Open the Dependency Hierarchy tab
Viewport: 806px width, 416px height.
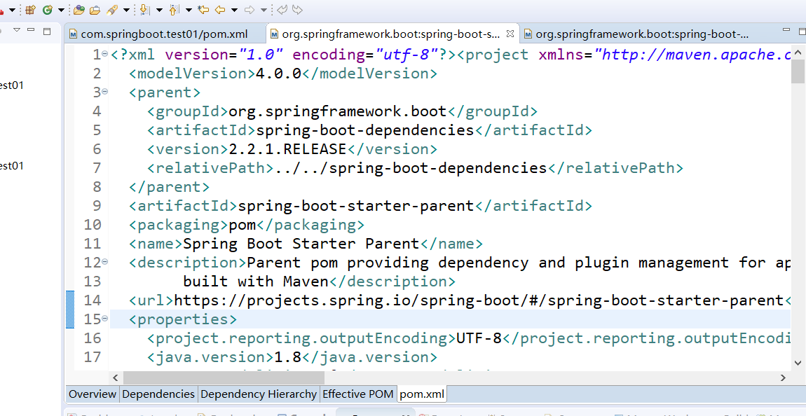click(259, 394)
